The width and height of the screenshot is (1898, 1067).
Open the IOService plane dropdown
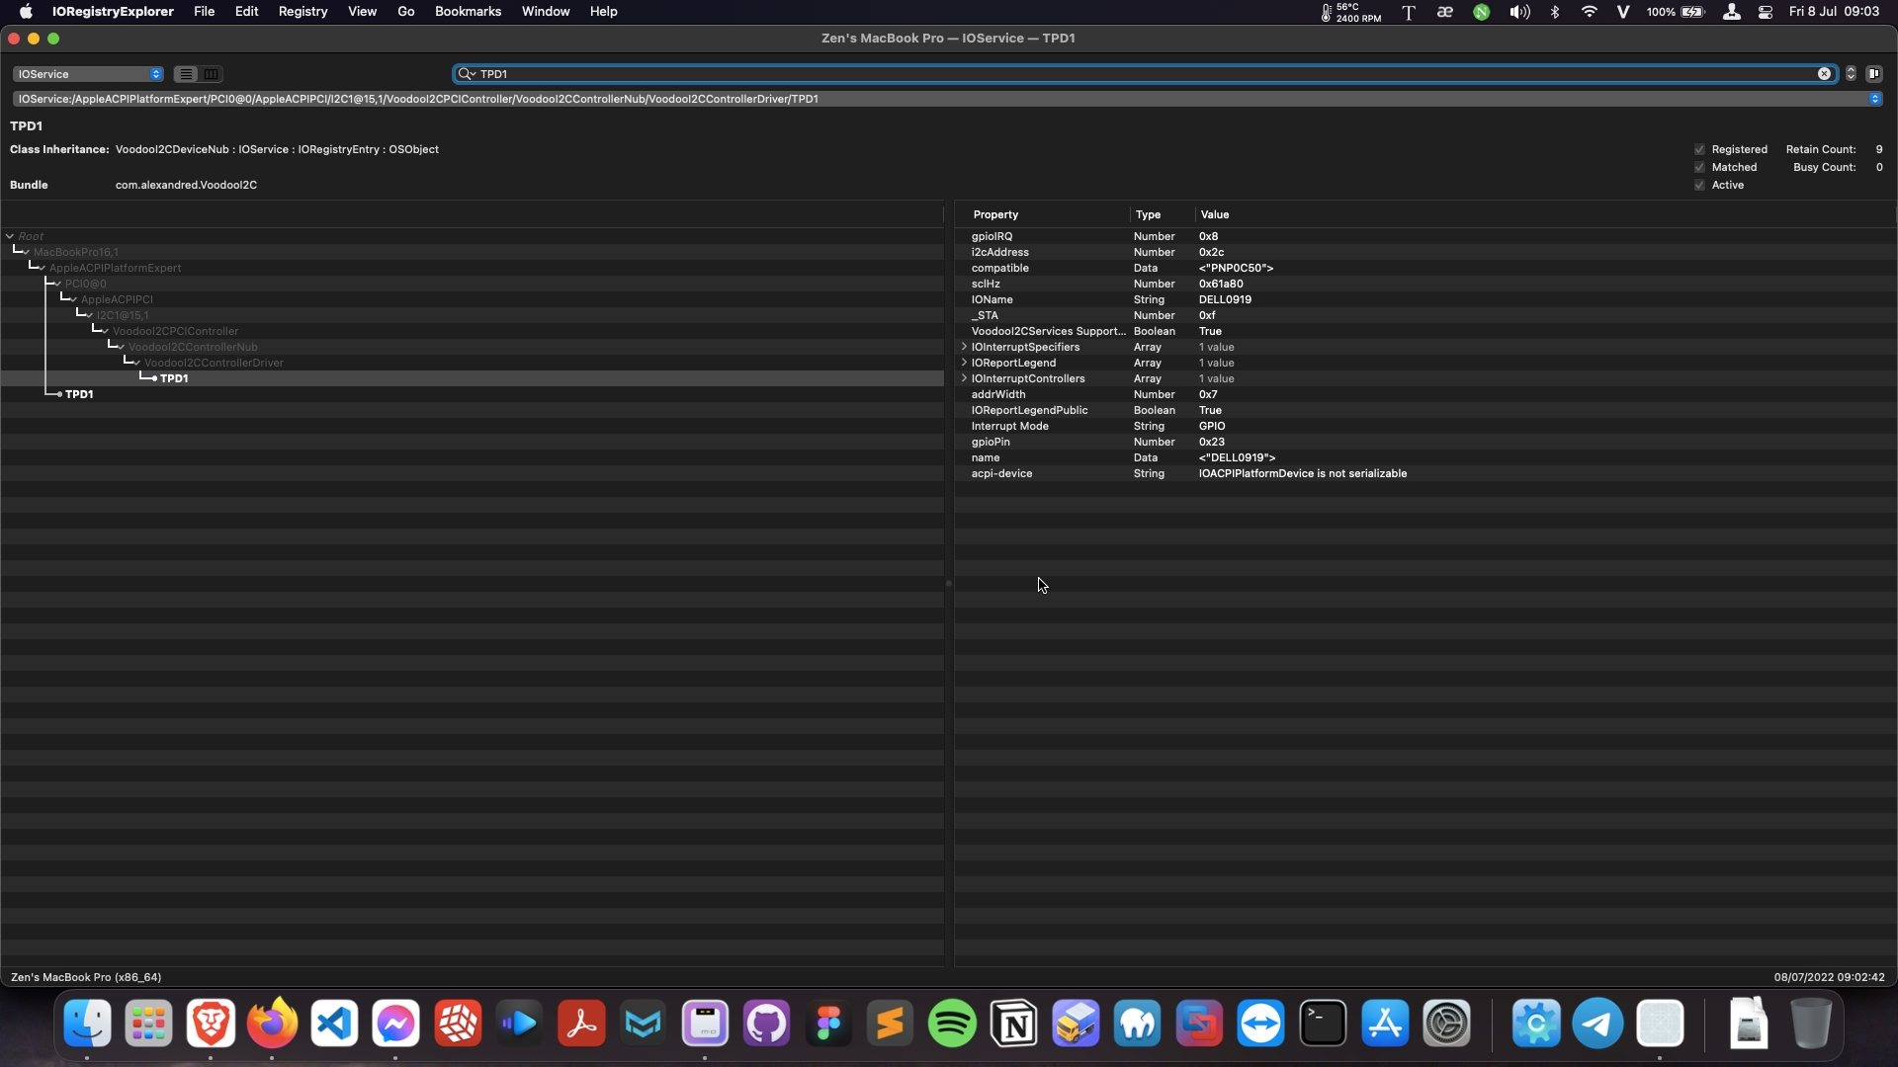pyautogui.click(x=88, y=74)
